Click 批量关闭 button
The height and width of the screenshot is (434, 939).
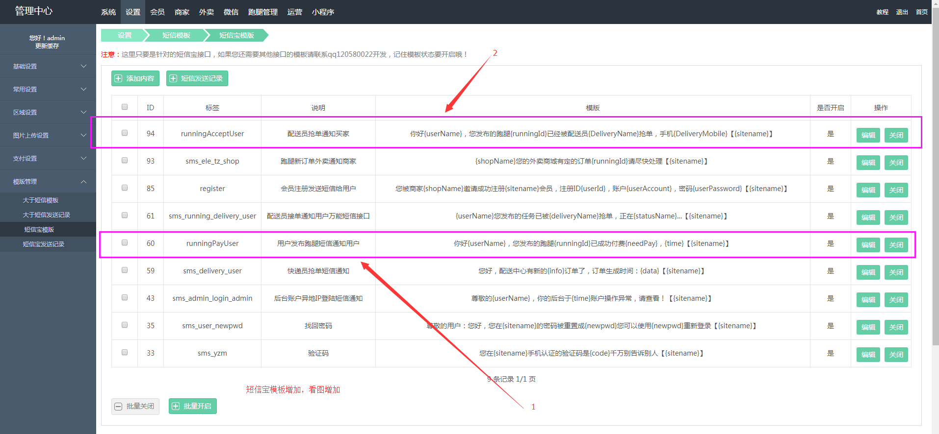click(x=135, y=406)
